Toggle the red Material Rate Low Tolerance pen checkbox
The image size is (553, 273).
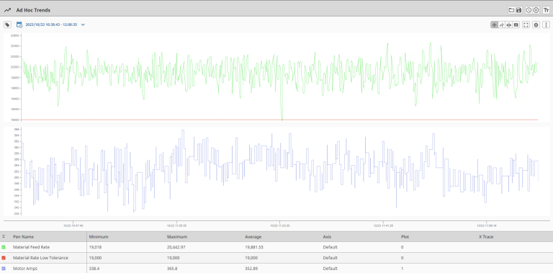[4, 258]
